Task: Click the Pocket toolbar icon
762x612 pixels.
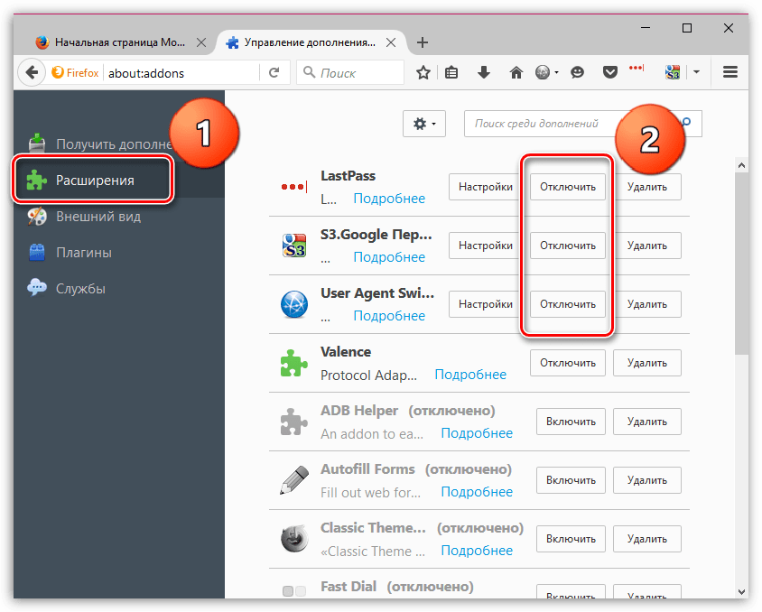Action: [x=610, y=72]
